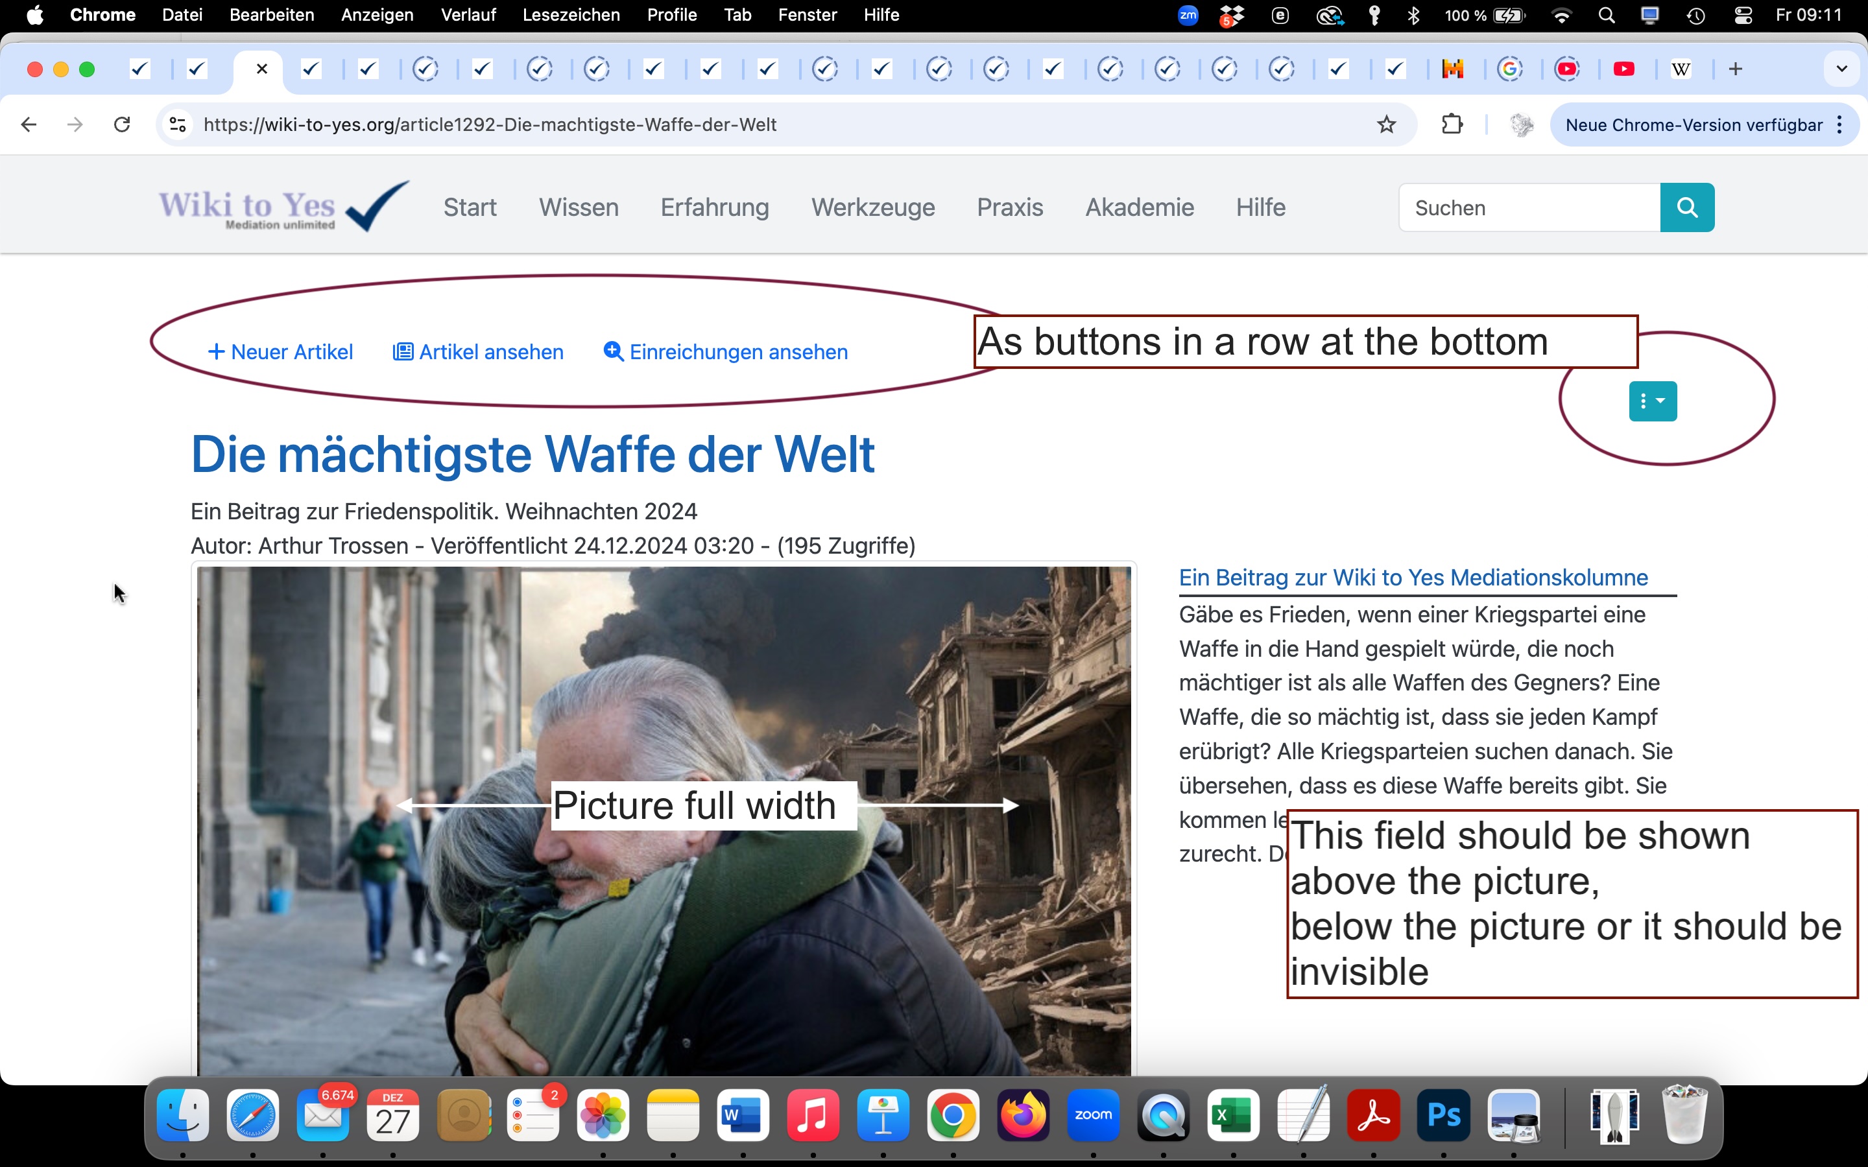
Task: Open macOS Control Center toggles icon
Action: point(1743,15)
